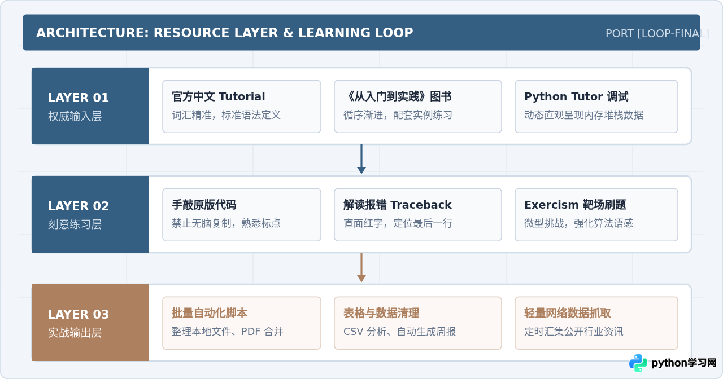
Task: Click the LAYER 01 权威输入层 label block
Action: click(x=90, y=106)
